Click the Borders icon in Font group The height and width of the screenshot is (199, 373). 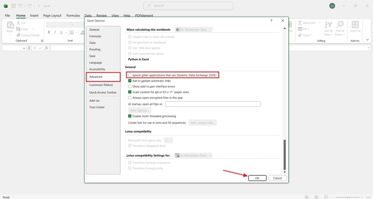pos(72,32)
